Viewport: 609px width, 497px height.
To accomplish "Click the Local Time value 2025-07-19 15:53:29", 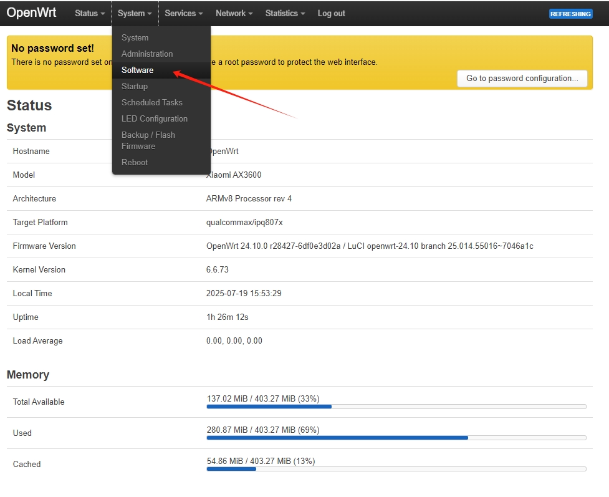I will [244, 293].
